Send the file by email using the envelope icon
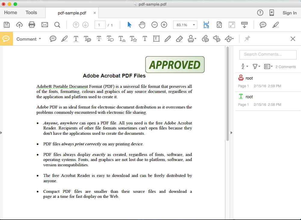Screen dimensions: 301x220 click(x=45, y=25)
